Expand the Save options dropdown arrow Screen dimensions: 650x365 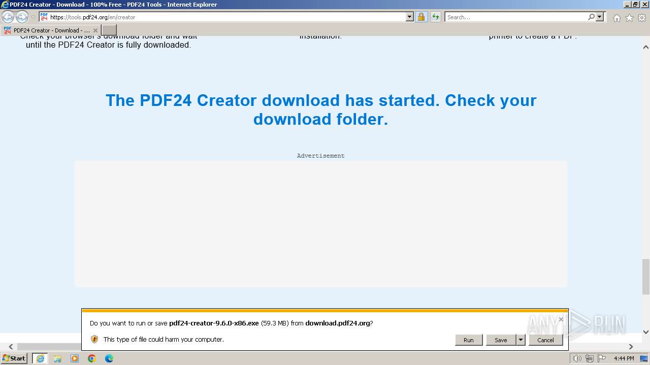pyautogui.click(x=521, y=340)
